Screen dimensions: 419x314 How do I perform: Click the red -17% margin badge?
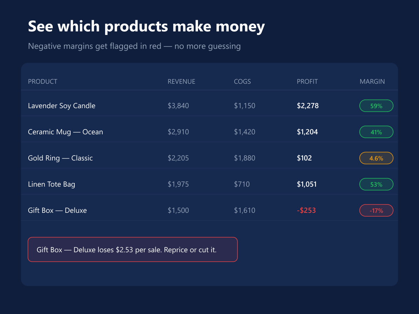click(x=376, y=210)
